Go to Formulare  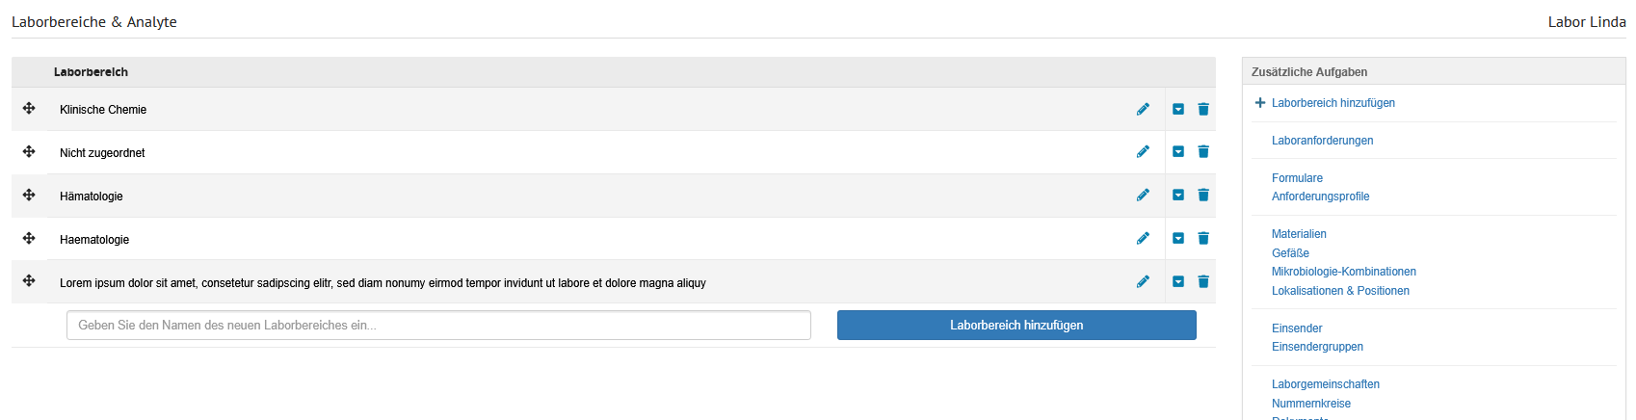click(1297, 178)
